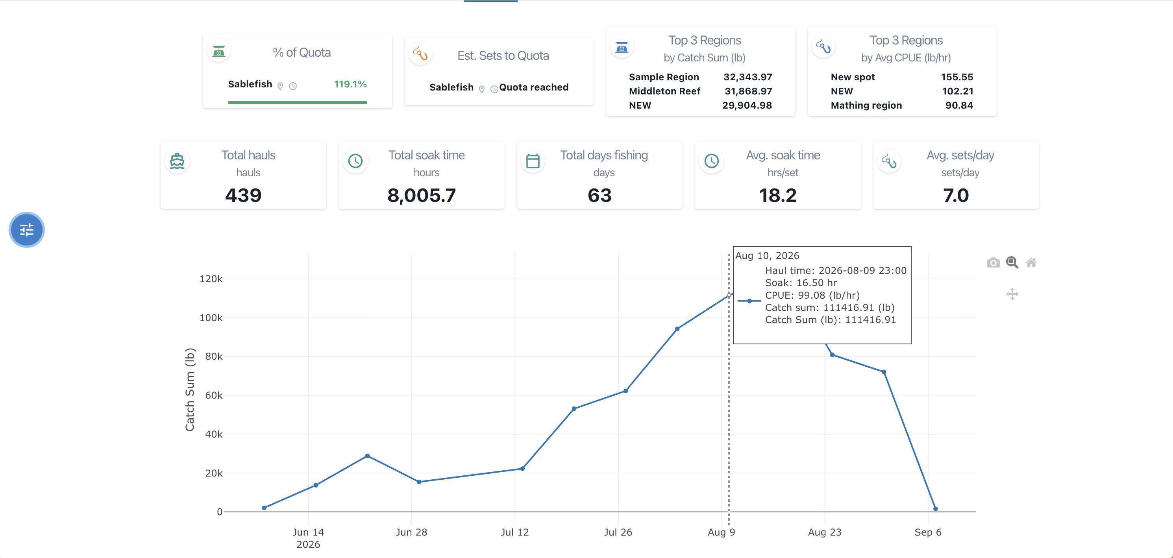Click the Sablefish quota progress bar
The height and width of the screenshot is (558, 1173).
(x=297, y=103)
